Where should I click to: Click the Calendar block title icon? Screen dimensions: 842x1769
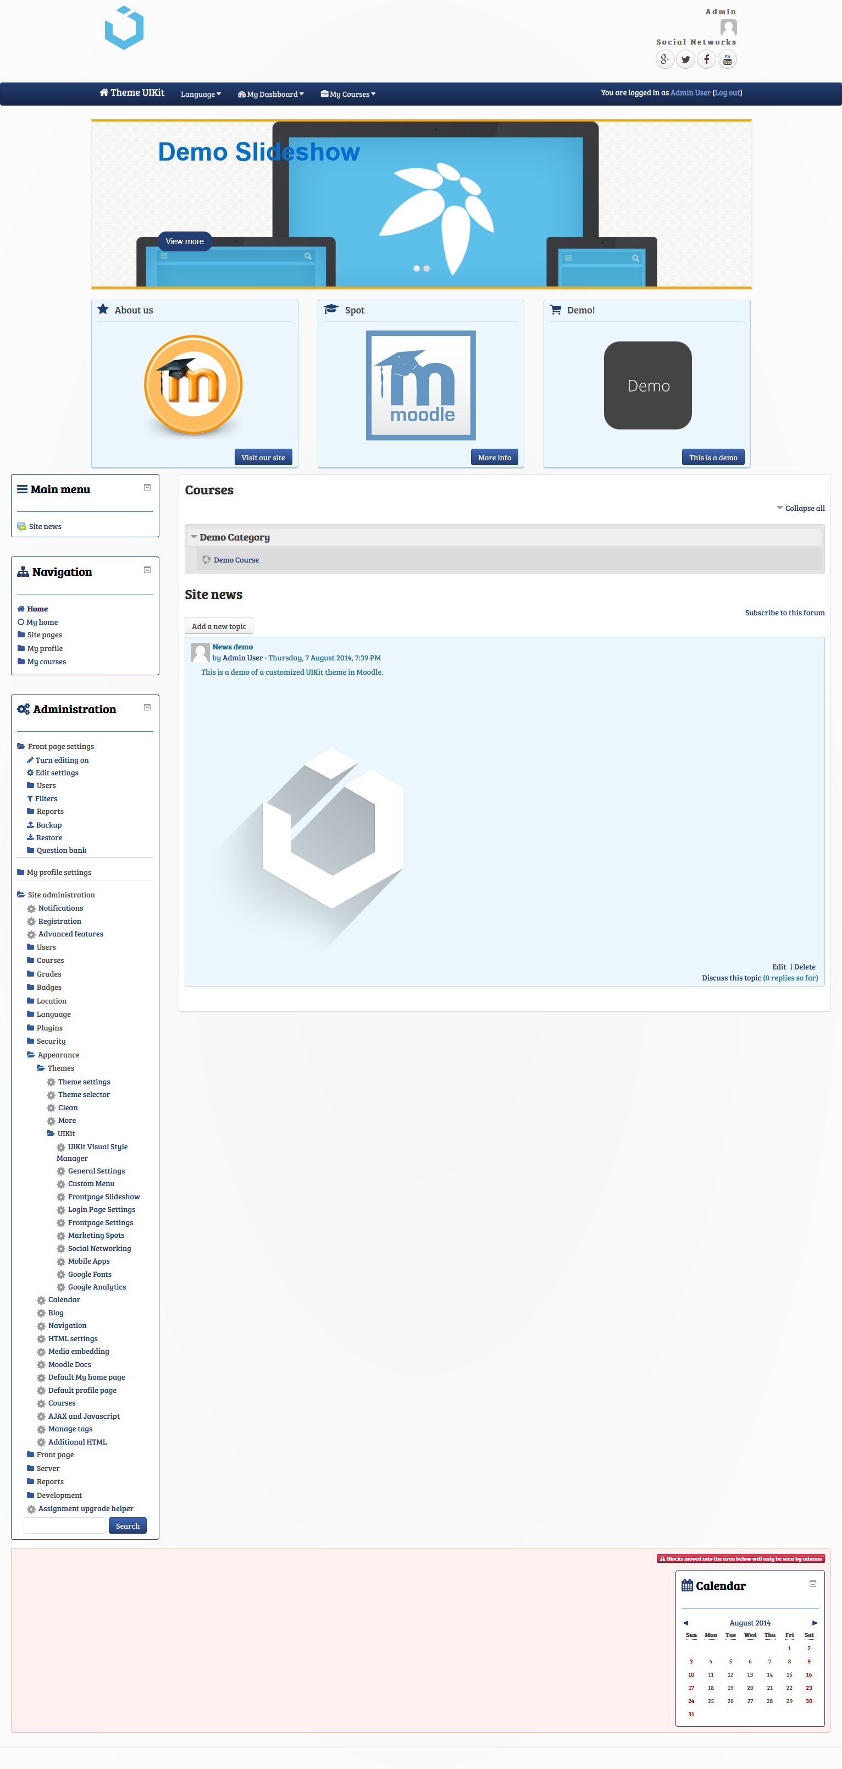coord(687,1586)
